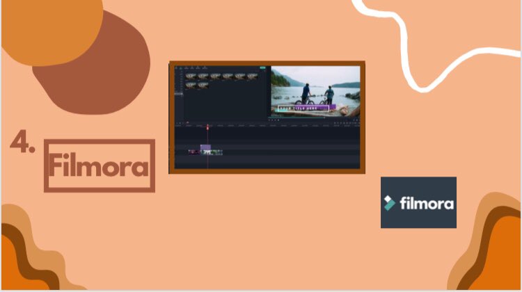The image size is (522, 292).
Task: Click the first title preset thumbnail in top row
Action: coord(191,76)
